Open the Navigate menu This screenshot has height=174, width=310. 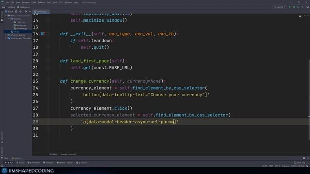(26, 2)
